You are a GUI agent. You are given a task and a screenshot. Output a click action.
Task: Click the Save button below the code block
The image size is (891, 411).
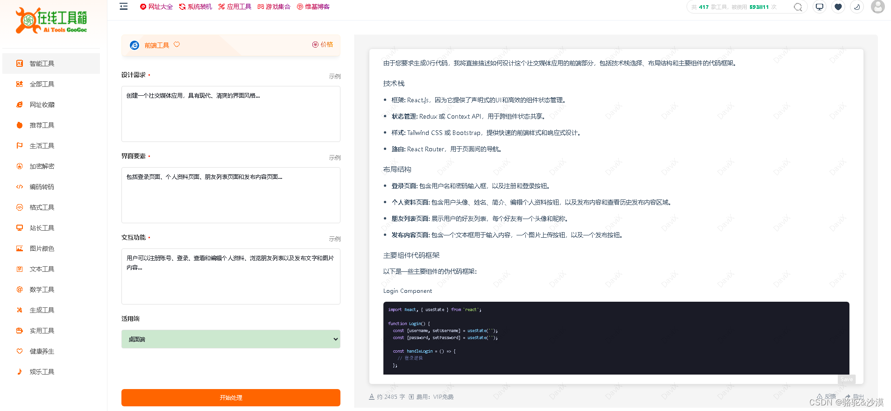point(847,379)
